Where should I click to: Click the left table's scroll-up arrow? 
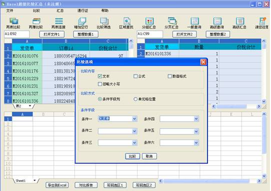coord(131,41)
